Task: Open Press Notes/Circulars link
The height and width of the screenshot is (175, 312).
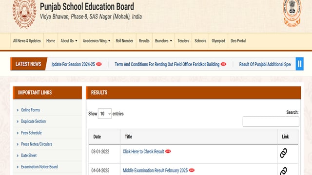Action: click(37, 144)
